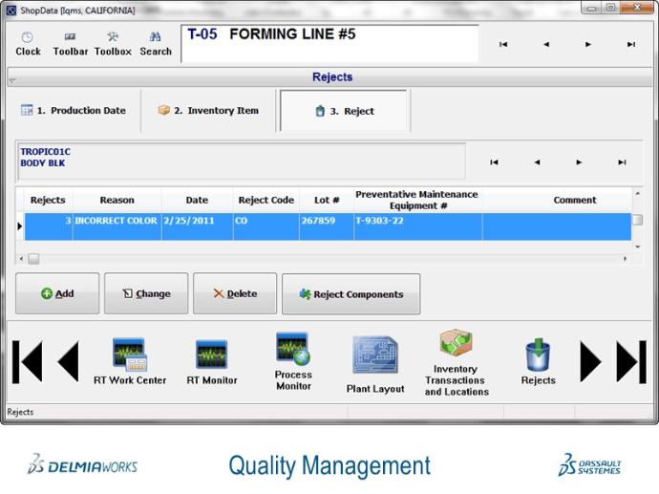The width and height of the screenshot is (659, 494).
Task: Open the Plant Layout icon
Action: pyautogui.click(x=374, y=355)
